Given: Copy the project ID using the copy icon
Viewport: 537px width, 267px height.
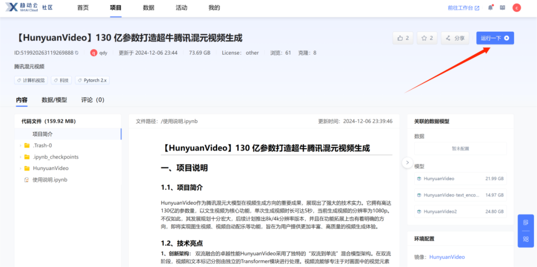Looking at the screenshot, I should pos(77,53).
